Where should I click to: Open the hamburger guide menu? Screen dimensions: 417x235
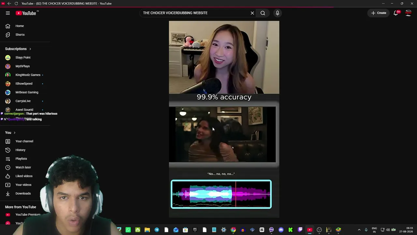(8, 13)
